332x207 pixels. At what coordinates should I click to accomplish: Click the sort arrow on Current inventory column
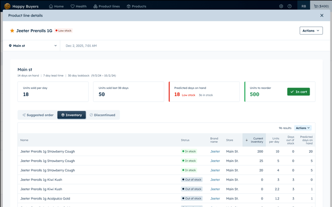point(247,140)
